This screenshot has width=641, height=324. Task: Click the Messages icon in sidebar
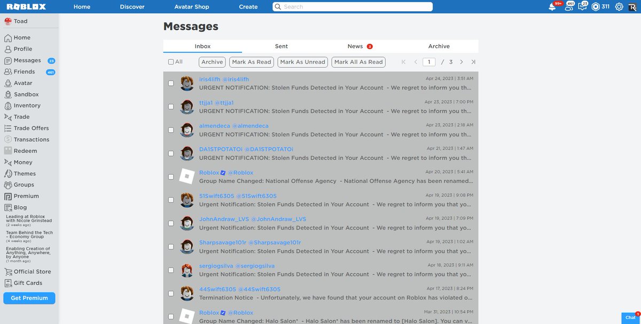point(8,60)
